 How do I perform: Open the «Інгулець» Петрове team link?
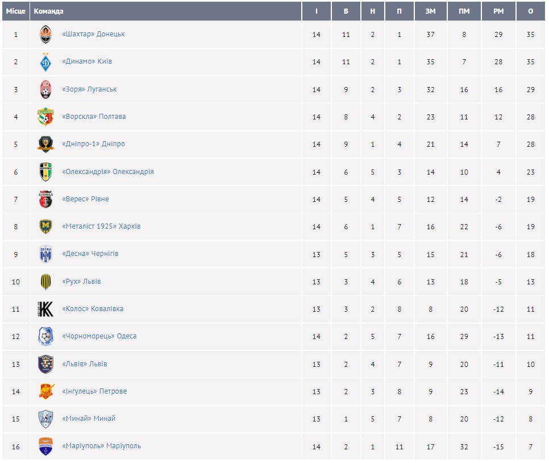94,391
